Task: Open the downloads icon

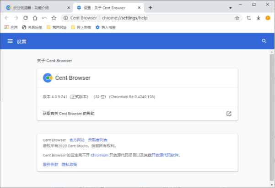Action: click(x=259, y=18)
